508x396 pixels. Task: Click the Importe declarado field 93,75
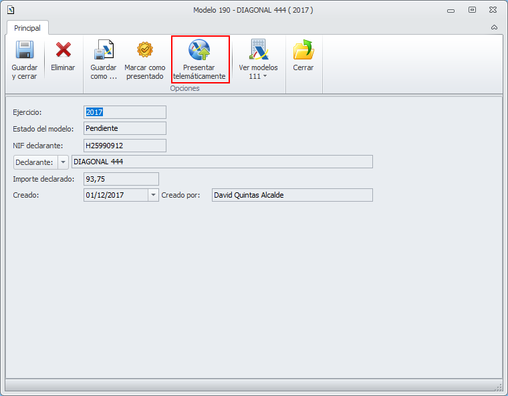(121, 179)
